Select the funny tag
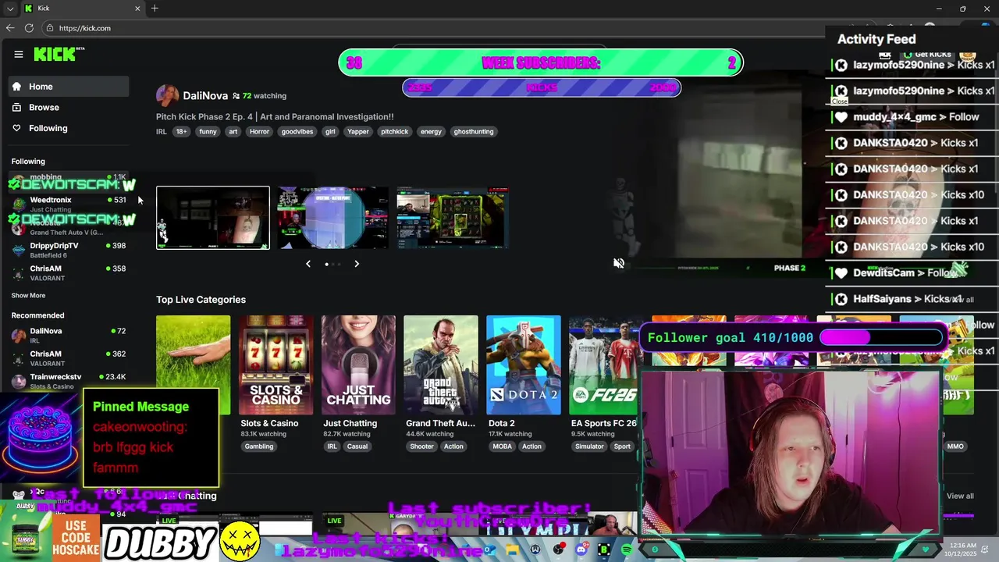The height and width of the screenshot is (562, 999). coord(208,132)
